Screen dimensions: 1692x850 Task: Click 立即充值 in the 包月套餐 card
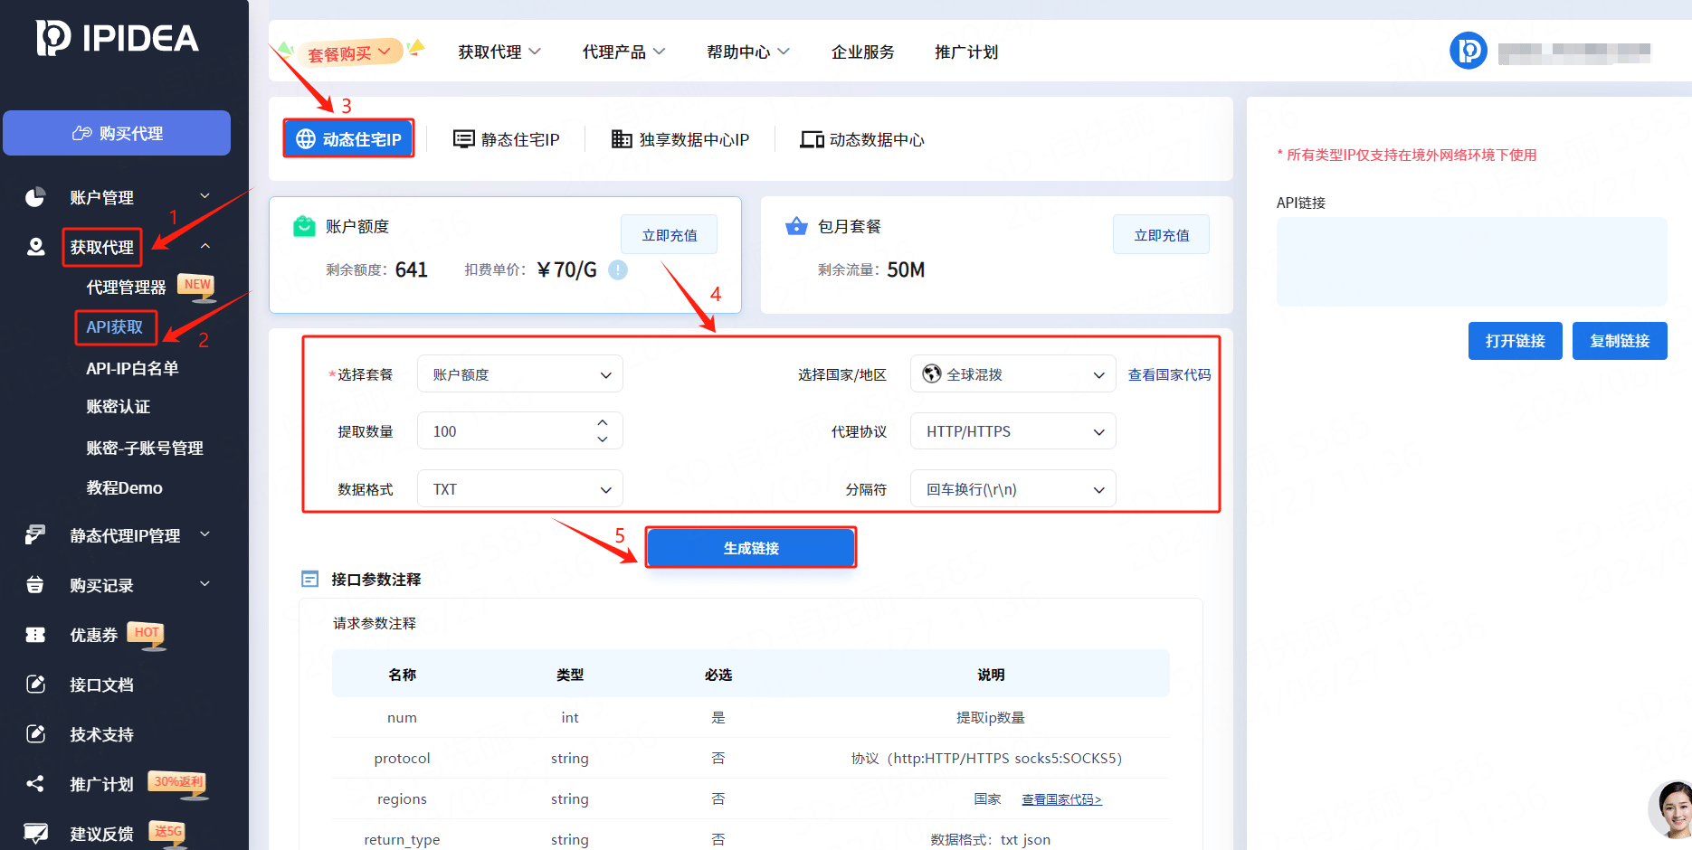(x=1162, y=235)
